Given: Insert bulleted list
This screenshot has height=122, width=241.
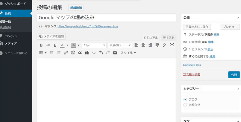Looking at the screenshot, I should tap(52, 53).
